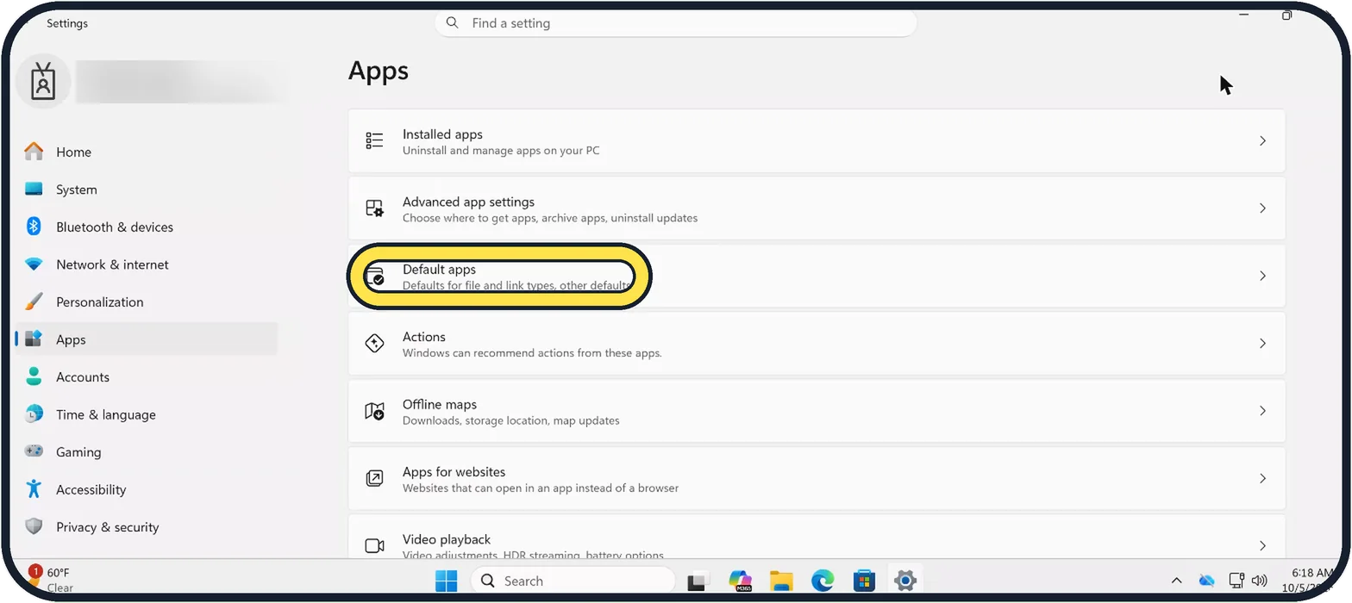
Task: Open Microsoft Store from the taskbar
Action: pyautogui.click(x=864, y=581)
